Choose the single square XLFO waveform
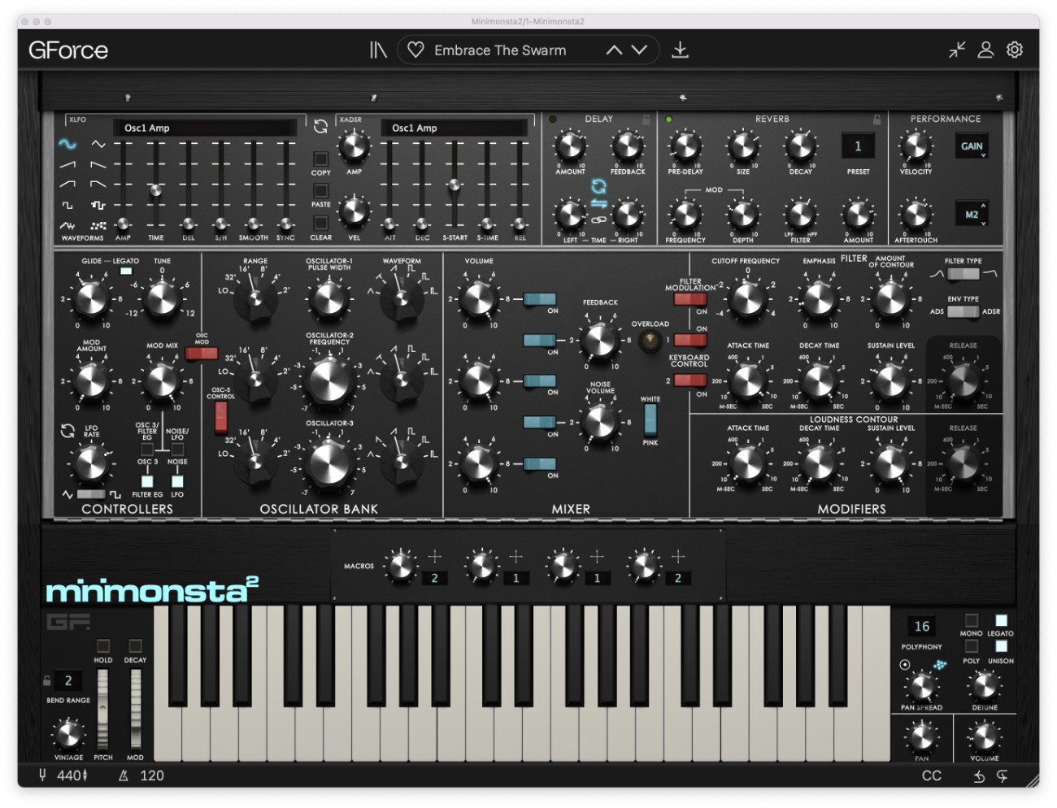Viewport: 1057px width, 808px height. 67,205
